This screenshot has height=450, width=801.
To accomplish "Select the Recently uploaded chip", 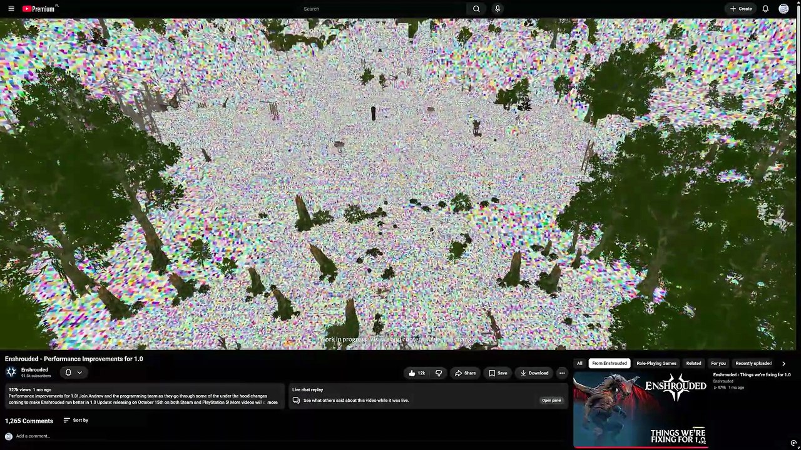I will point(753,363).
